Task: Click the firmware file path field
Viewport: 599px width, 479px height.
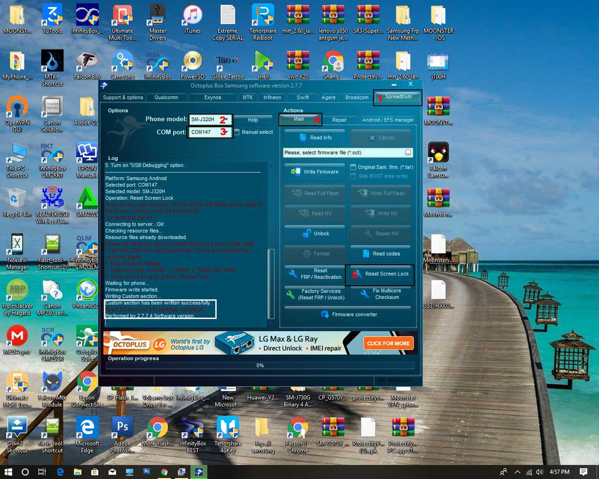Action: click(344, 153)
